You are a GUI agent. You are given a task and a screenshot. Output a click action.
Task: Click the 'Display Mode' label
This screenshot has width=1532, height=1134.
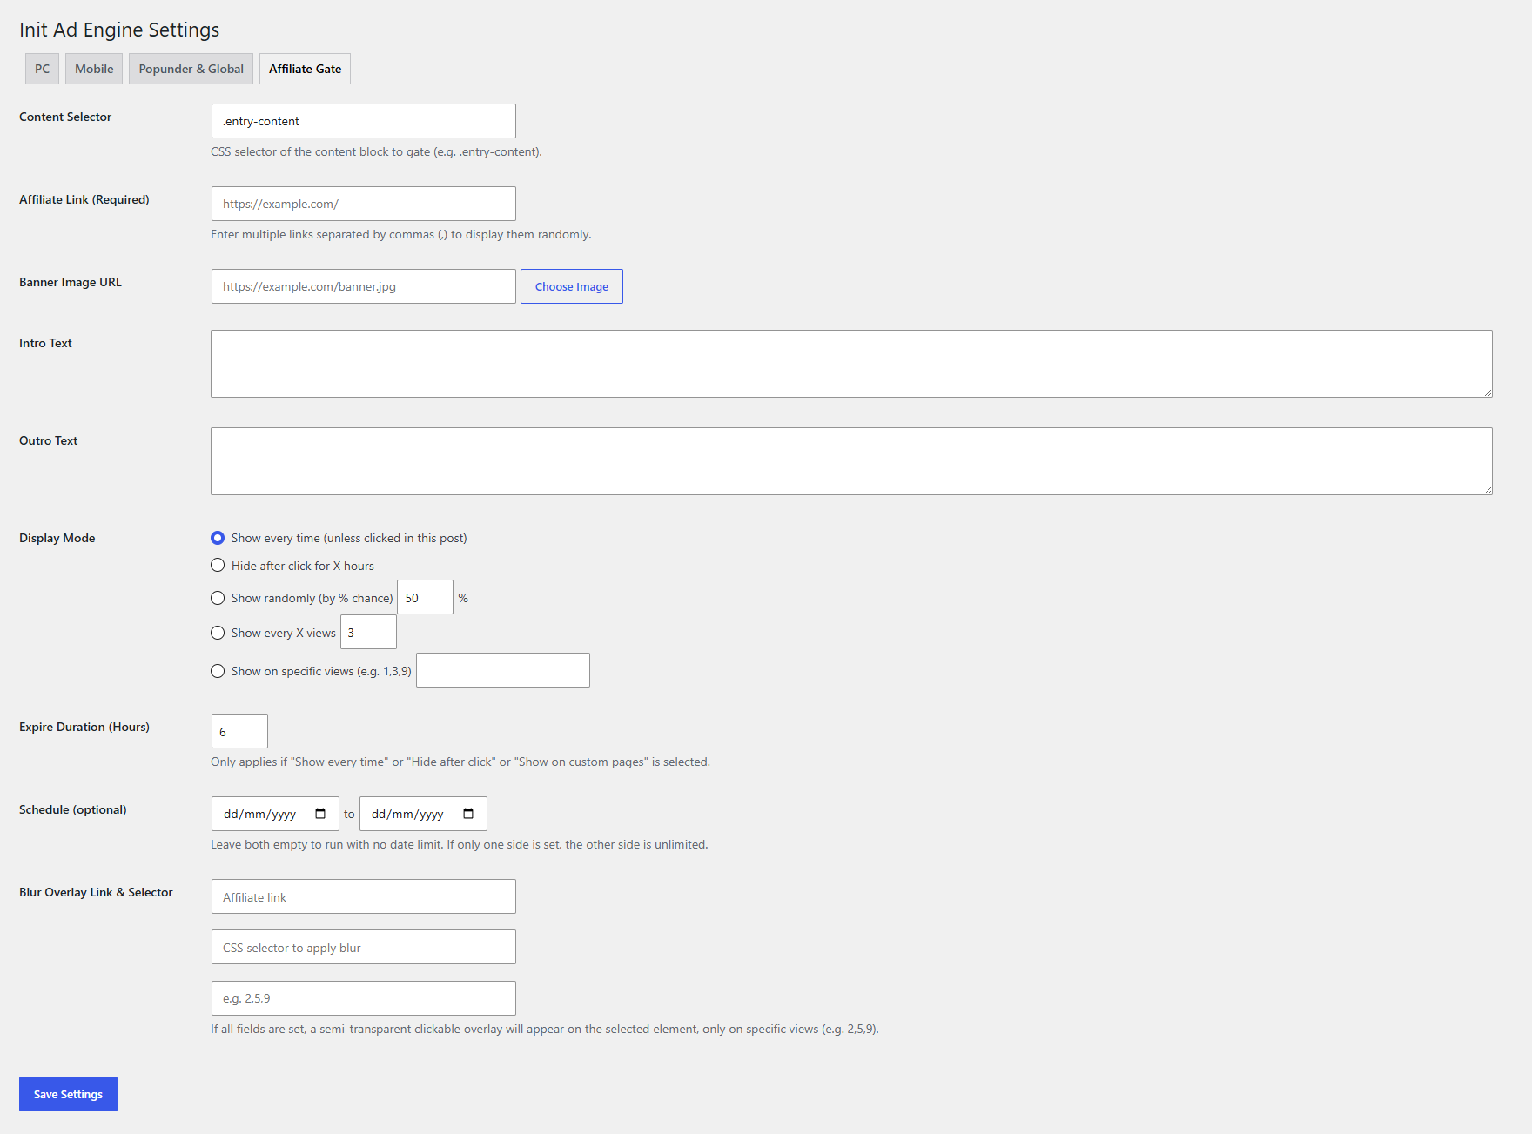[x=57, y=538]
